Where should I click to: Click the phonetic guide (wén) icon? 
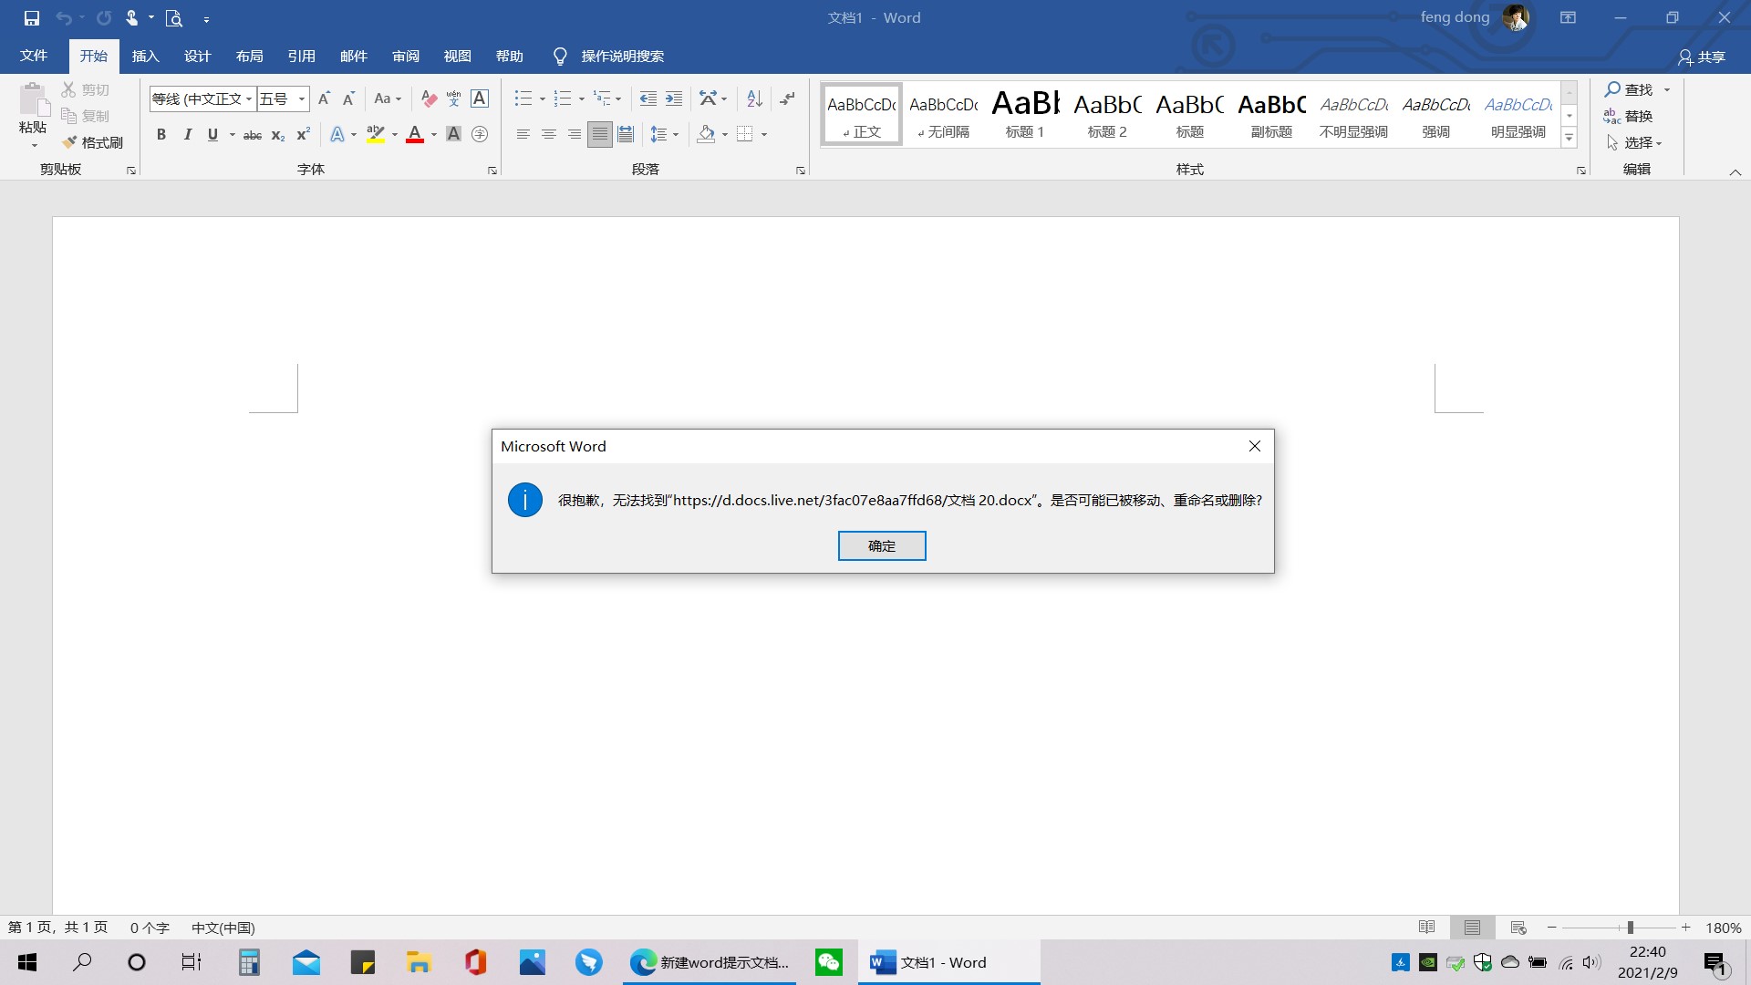point(454,98)
